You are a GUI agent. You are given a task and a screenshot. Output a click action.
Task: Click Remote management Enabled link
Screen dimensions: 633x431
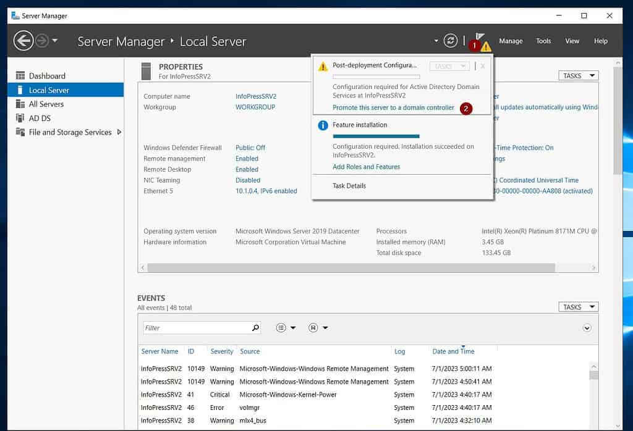click(247, 159)
